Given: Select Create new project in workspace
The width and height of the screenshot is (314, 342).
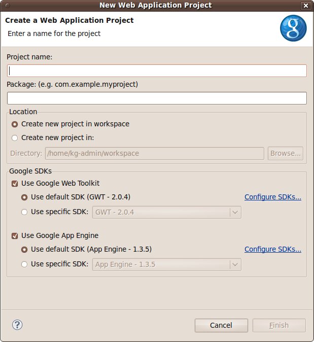Looking at the screenshot, I should [x=15, y=124].
